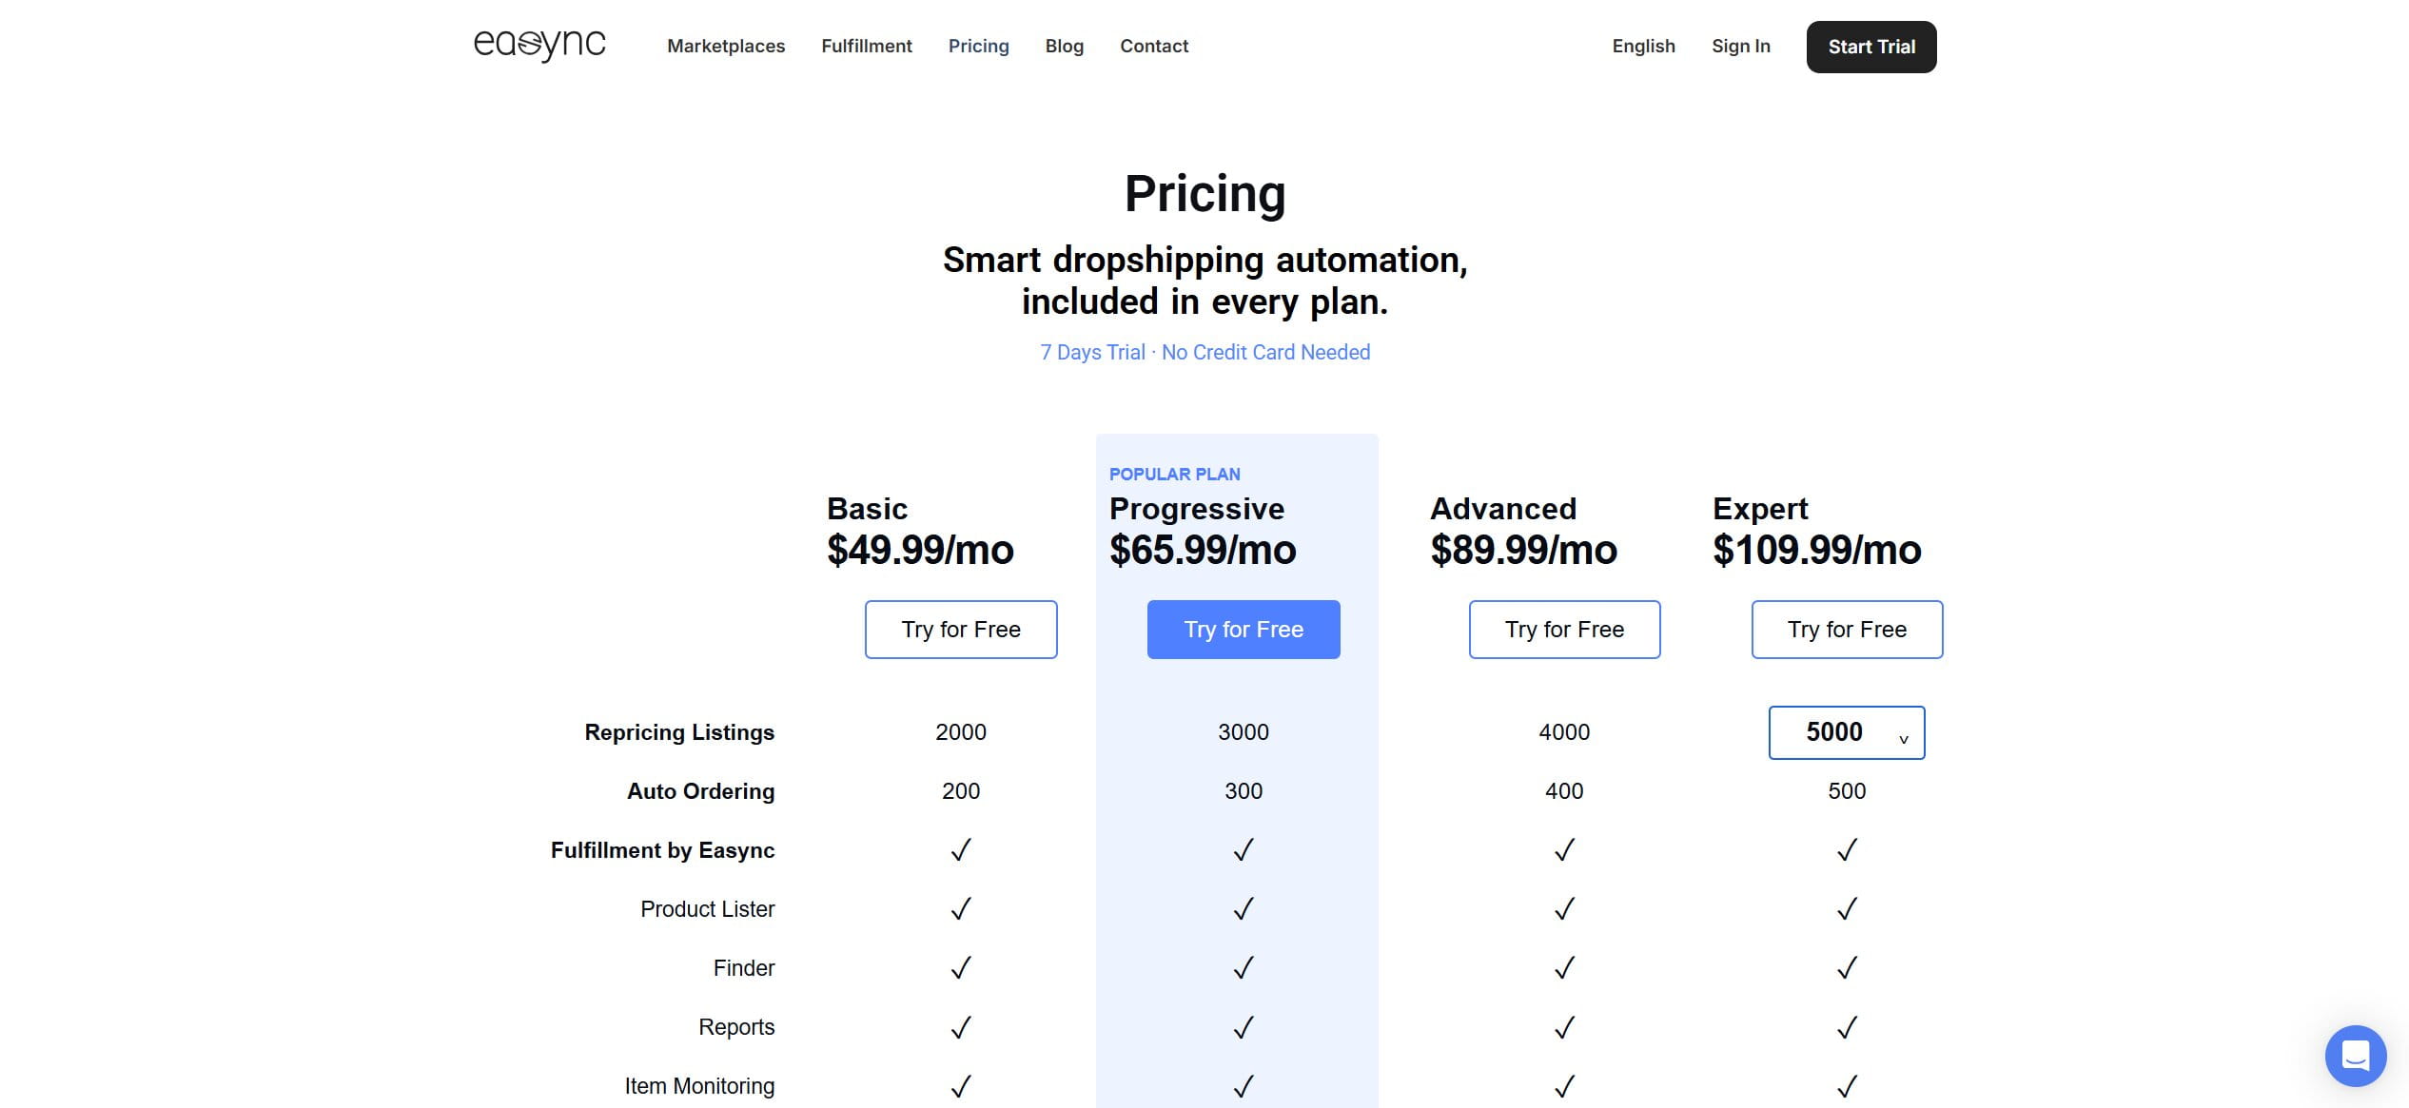Image resolution: width=2409 pixels, height=1108 pixels.
Task: Try the Progressive plan for free
Action: point(1244,630)
